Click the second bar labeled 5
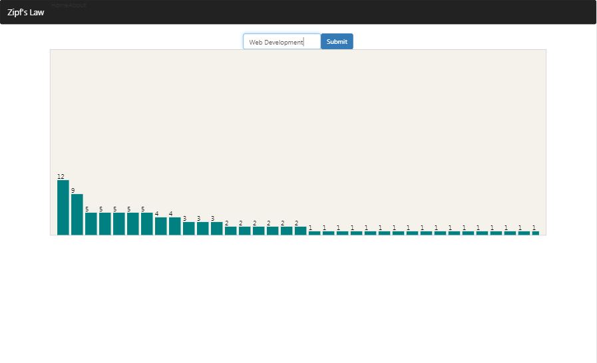 [105, 223]
